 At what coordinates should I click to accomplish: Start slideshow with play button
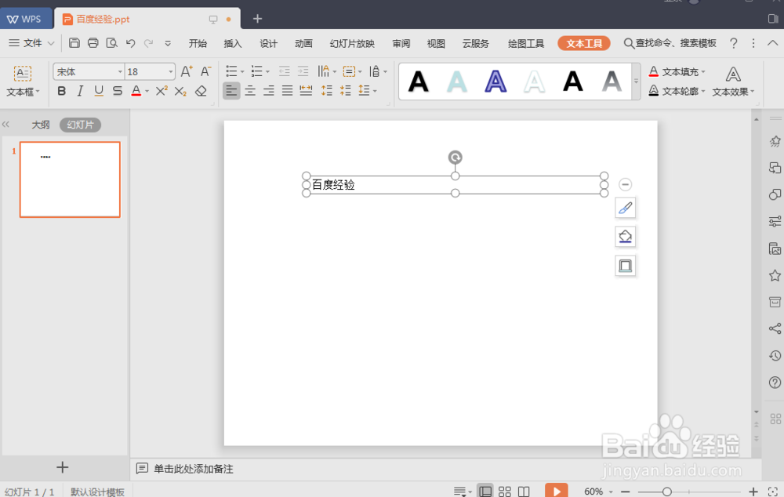coord(557,491)
